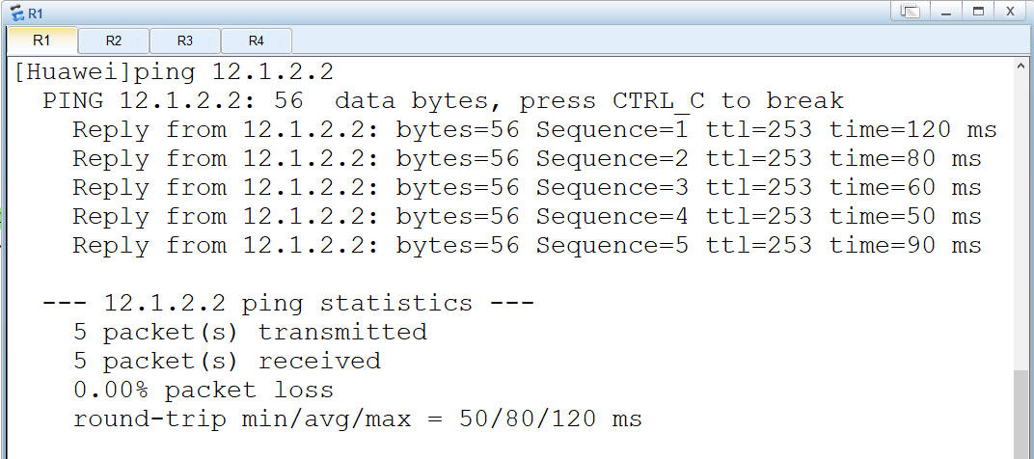Click the scrollbar up arrow

click(x=1020, y=66)
